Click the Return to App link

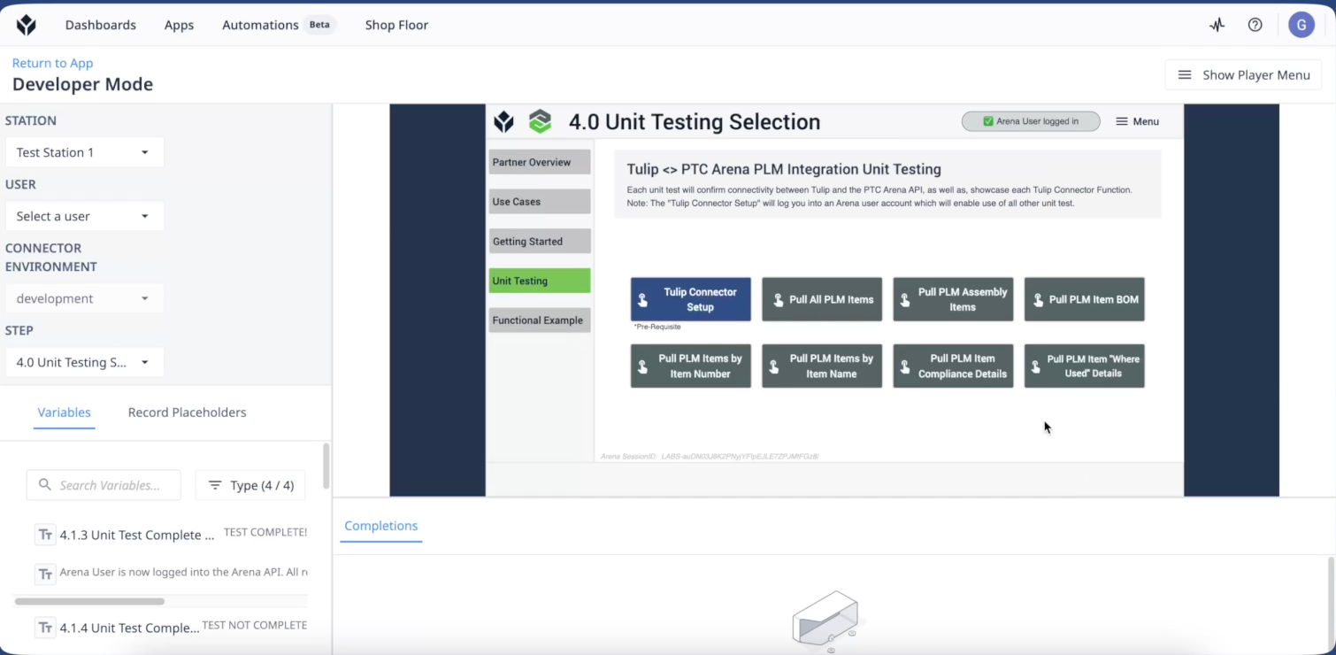tap(52, 63)
